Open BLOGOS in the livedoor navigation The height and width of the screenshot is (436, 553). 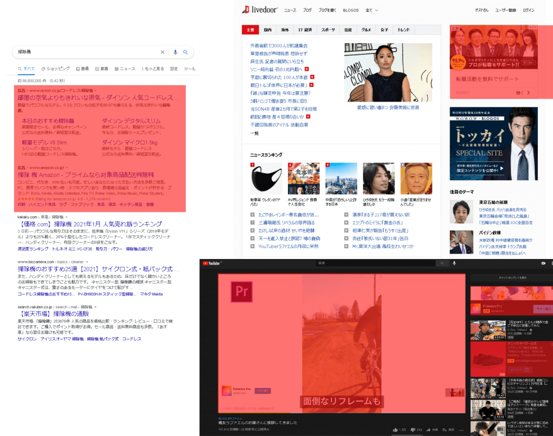click(350, 10)
